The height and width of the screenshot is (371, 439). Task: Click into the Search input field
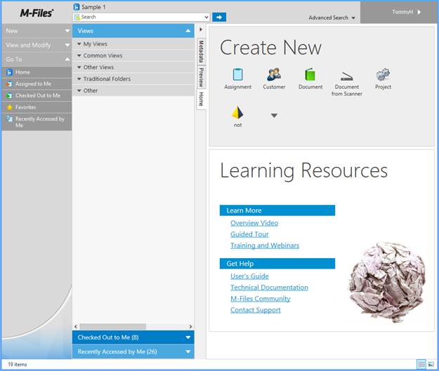pos(144,17)
